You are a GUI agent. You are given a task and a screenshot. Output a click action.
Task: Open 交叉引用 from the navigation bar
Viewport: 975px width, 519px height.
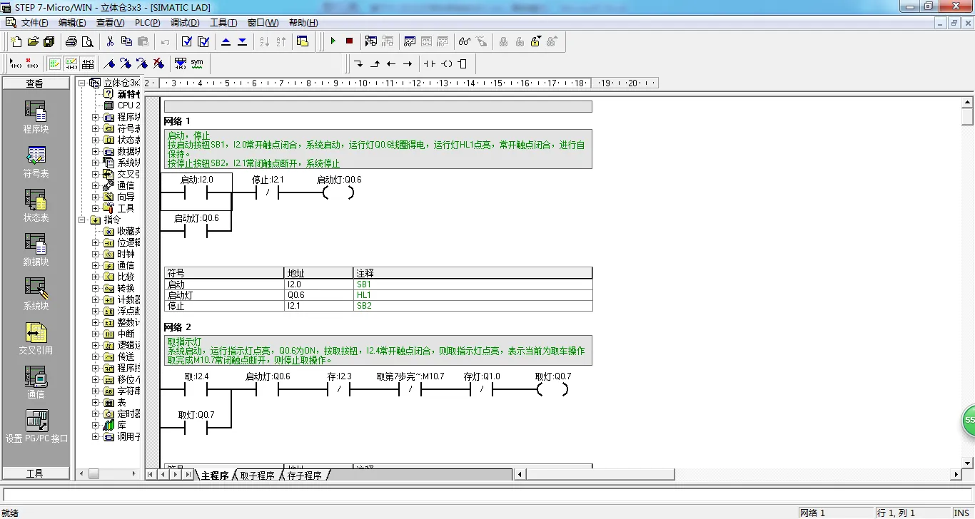[x=36, y=339]
